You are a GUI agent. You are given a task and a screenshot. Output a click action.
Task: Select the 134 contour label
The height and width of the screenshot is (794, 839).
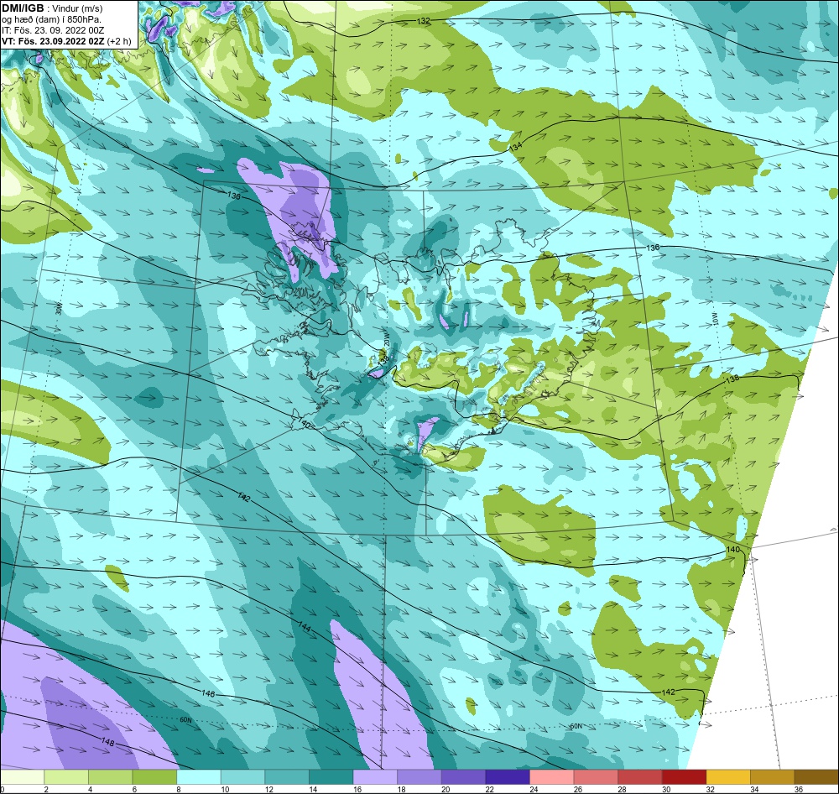pos(515,147)
